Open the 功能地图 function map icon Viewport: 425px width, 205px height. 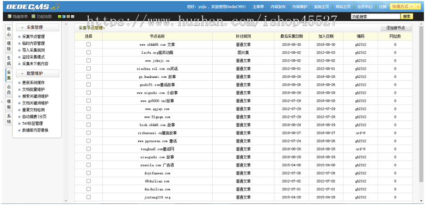point(33,16)
